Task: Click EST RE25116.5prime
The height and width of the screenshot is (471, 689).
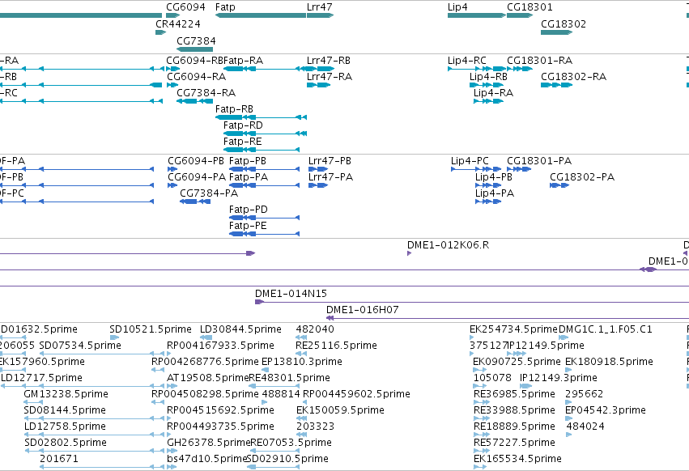Action: [x=301, y=354]
